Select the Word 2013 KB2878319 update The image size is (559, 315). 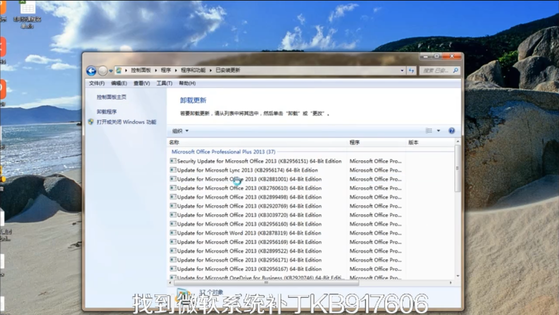pos(249,233)
